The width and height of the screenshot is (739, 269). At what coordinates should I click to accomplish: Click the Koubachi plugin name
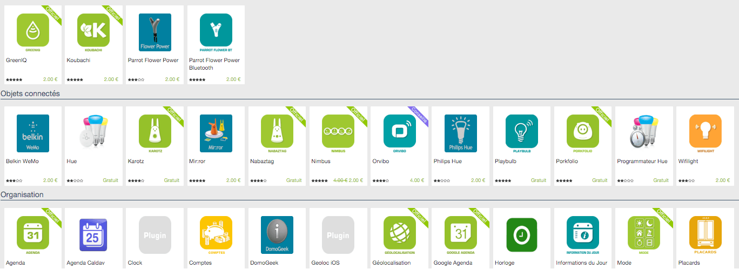pos(78,60)
